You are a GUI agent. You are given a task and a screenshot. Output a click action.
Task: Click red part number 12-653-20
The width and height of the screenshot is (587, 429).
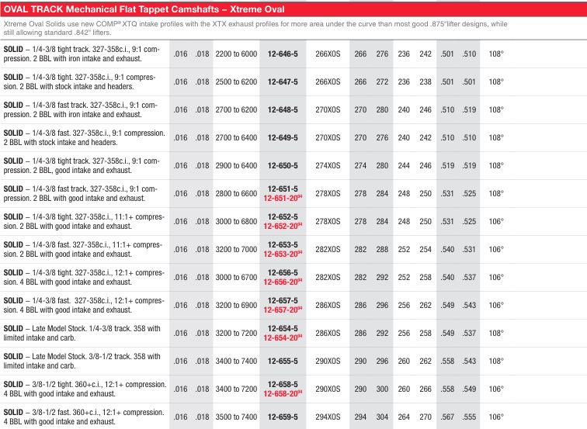click(x=283, y=254)
